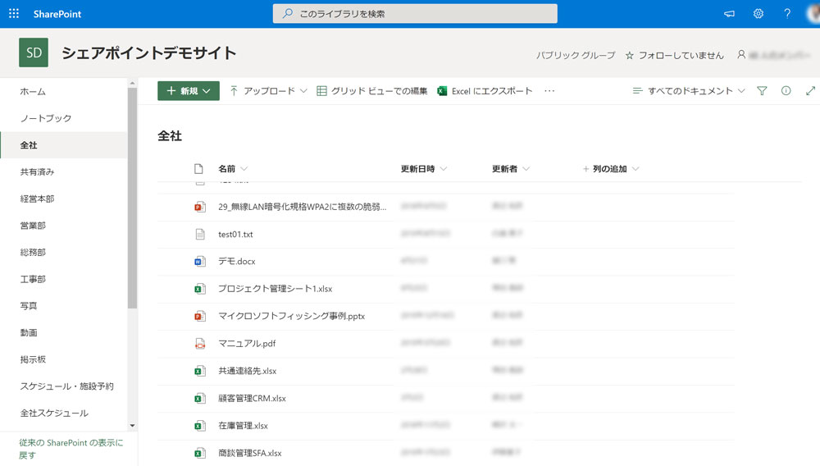Click the settings gear icon

[758, 14]
